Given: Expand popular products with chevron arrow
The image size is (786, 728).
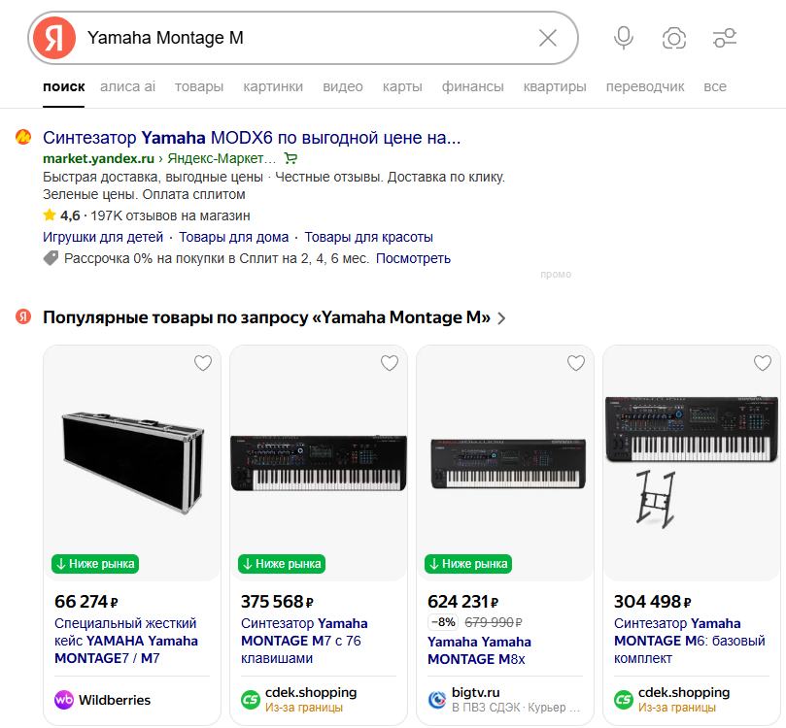Looking at the screenshot, I should pyautogui.click(x=501, y=318).
